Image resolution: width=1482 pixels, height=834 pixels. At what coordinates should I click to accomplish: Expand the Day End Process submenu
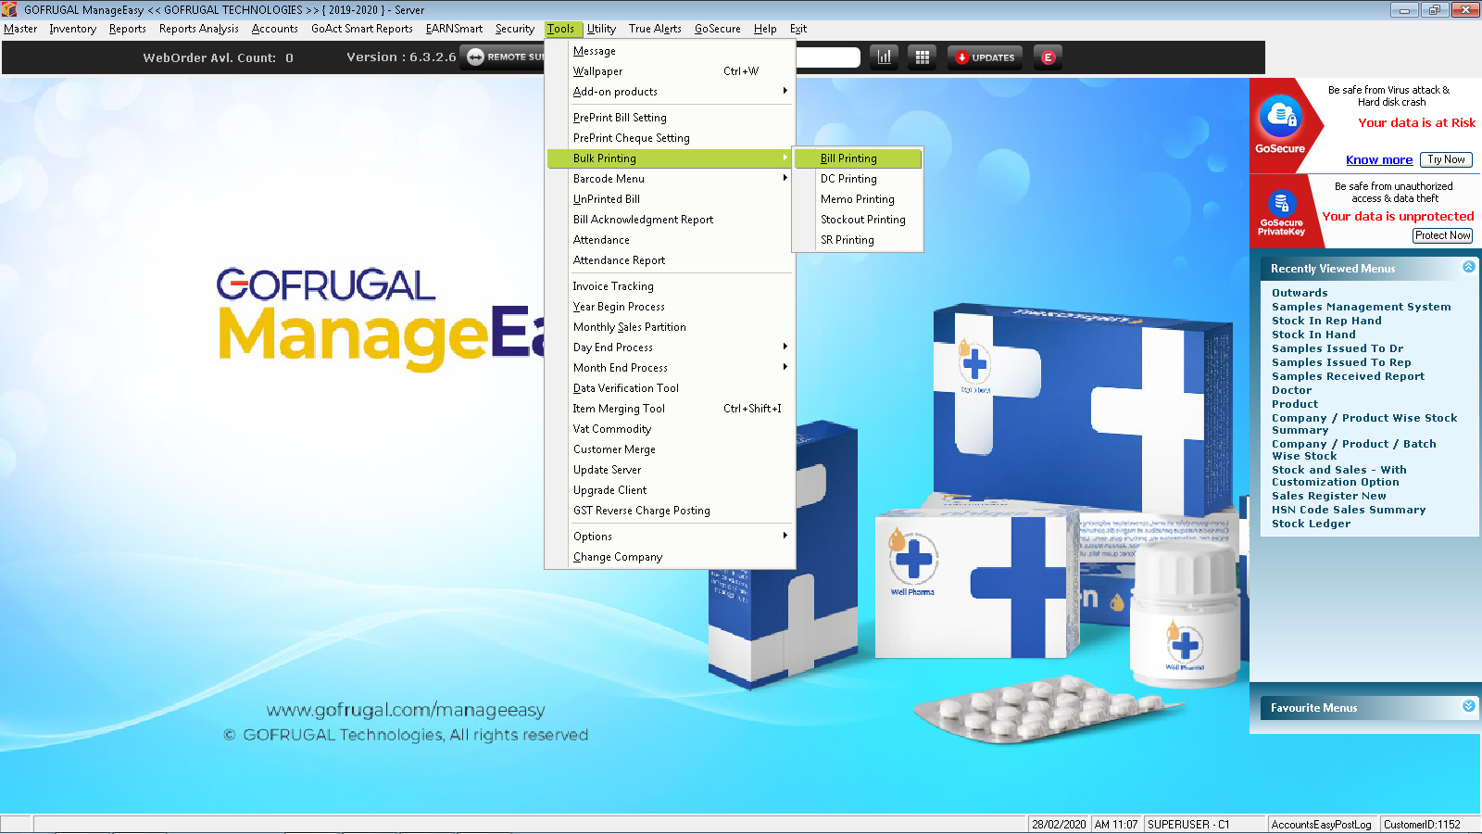672,347
